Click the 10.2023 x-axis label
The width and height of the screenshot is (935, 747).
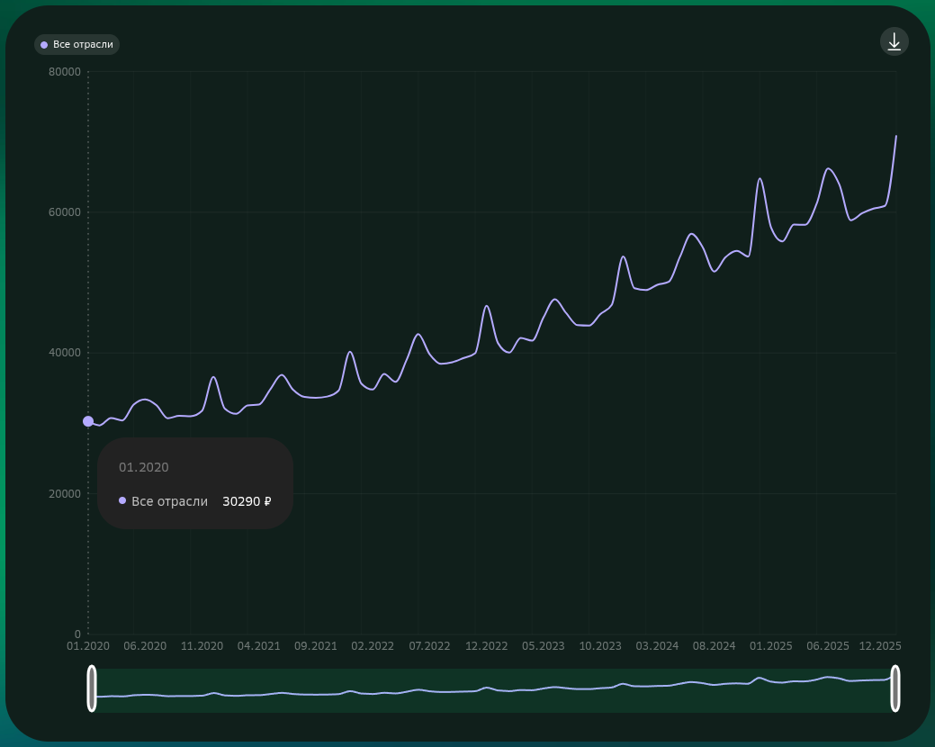pyautogui.click(x=600, y=646)
